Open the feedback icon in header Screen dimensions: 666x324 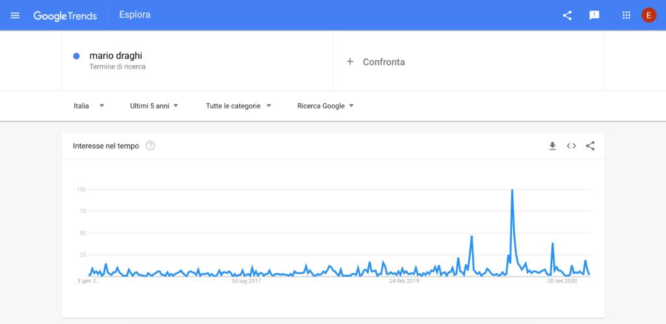pos(594,15)
